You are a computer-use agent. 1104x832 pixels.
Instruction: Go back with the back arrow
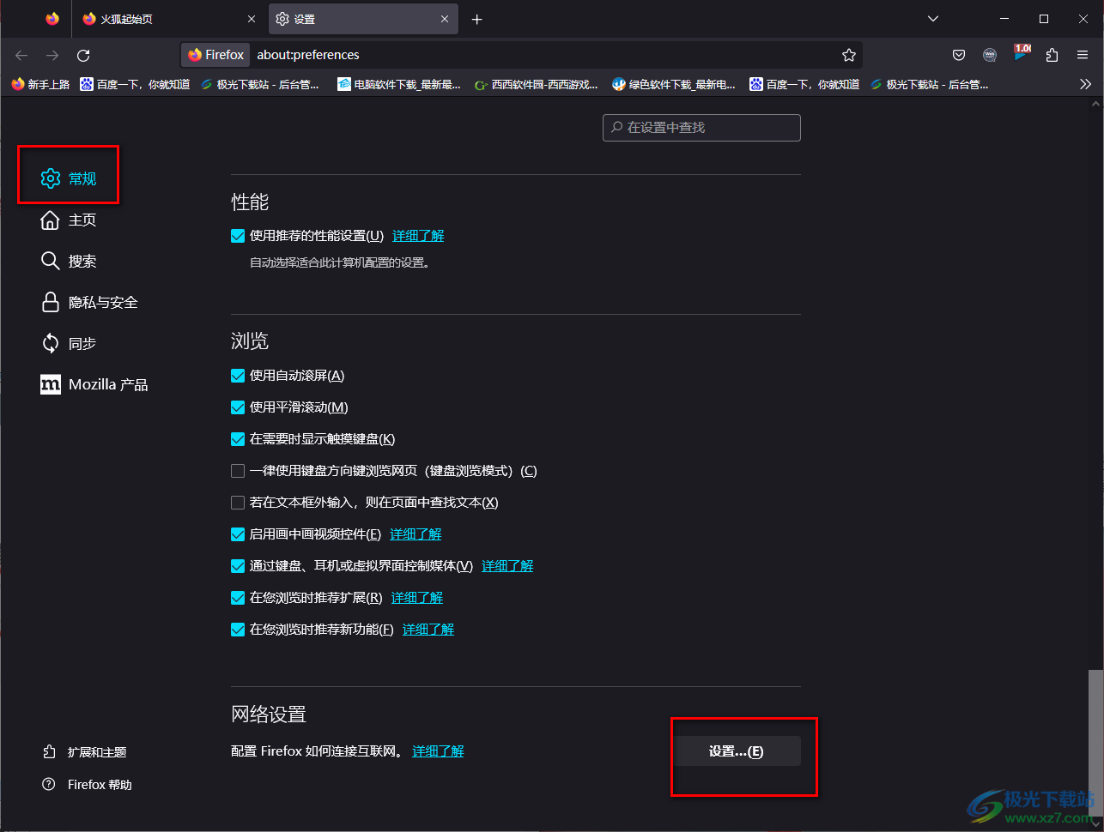pos(22,55)
